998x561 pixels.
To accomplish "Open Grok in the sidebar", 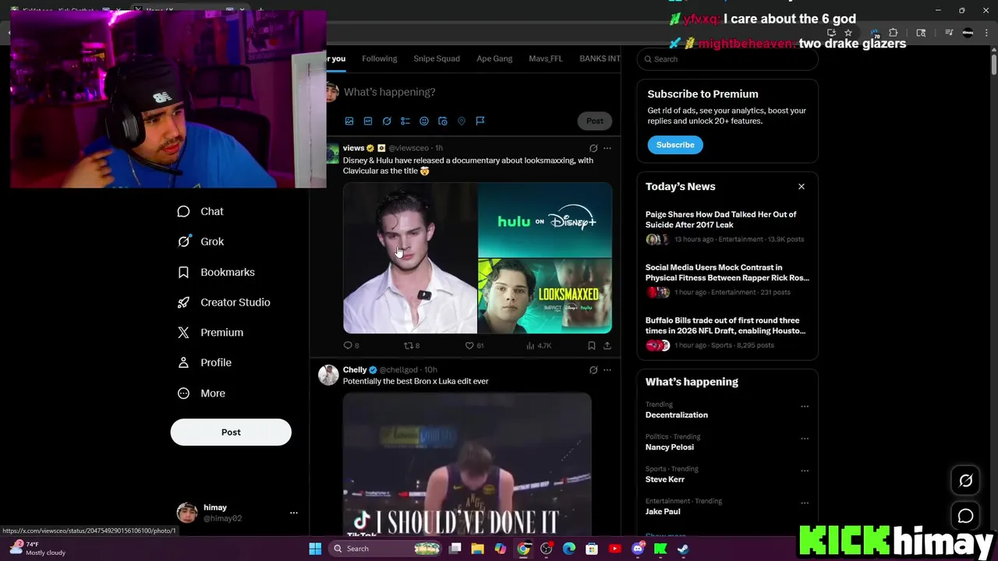I will click(200, 242).
